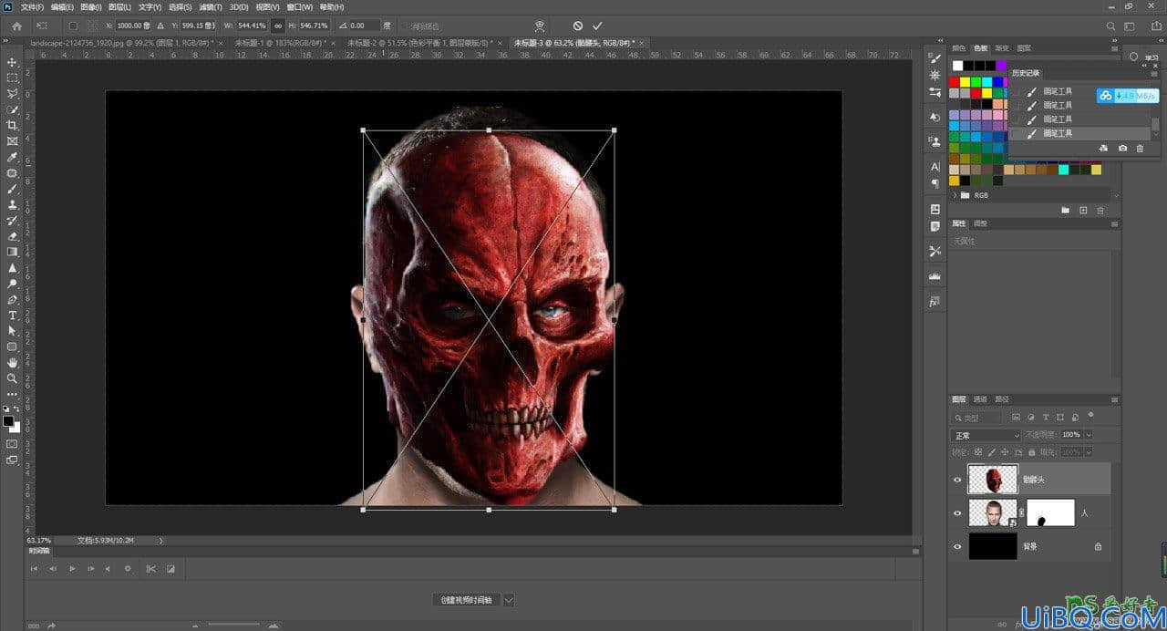1167x631 pixels.
Task: Open the opacity 100% dropdown arrow
Action: pos(1088,435)
